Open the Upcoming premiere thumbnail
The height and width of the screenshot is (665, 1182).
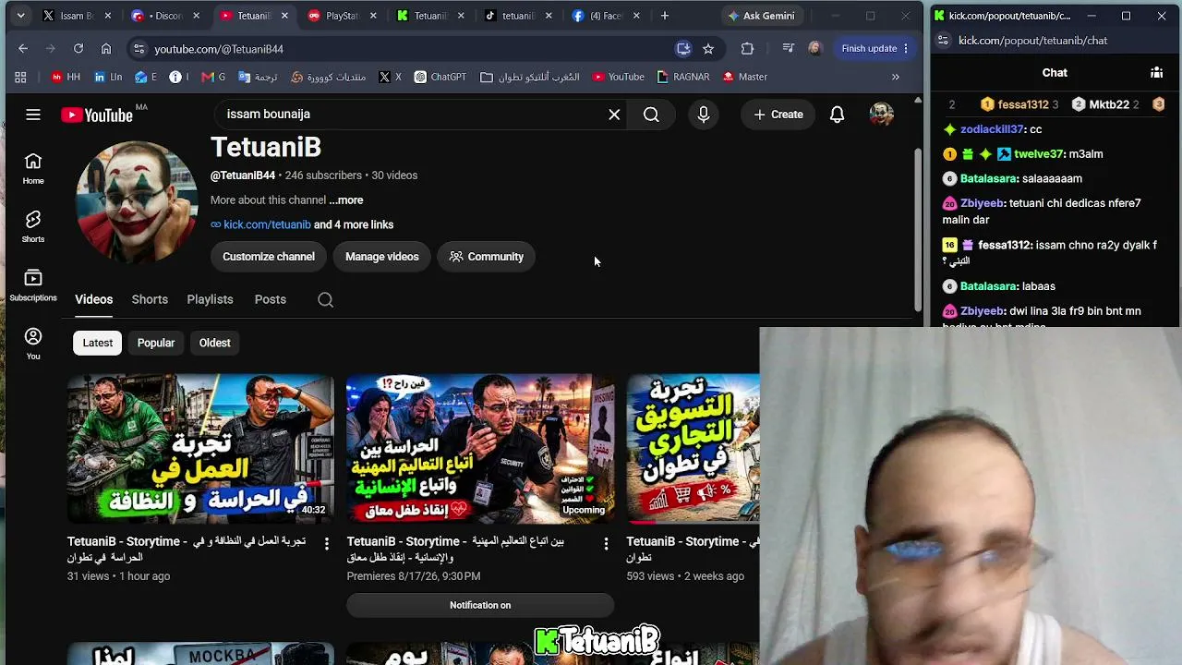point(480,448)
